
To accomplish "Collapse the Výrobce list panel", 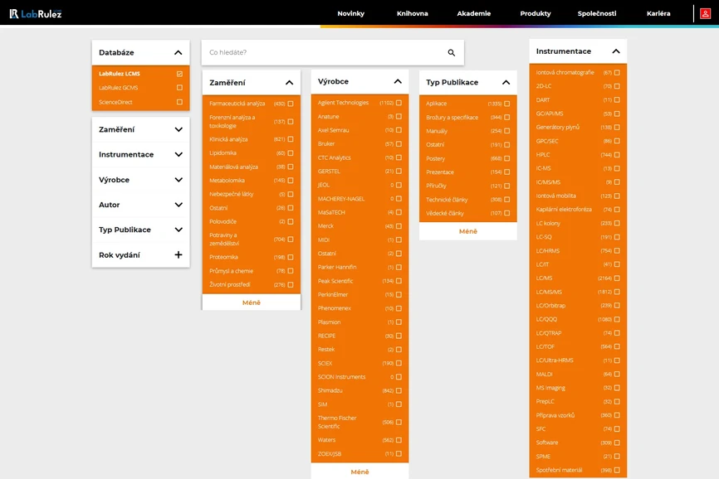I will tap(398, 81).
